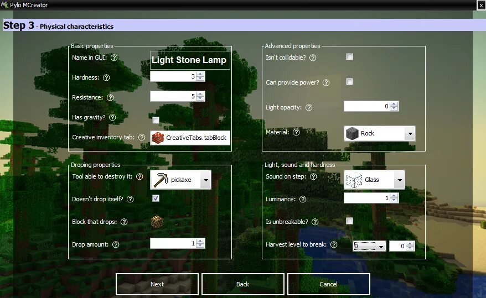Click help icon beside Tool able to destroy it

tap(140, 176)
